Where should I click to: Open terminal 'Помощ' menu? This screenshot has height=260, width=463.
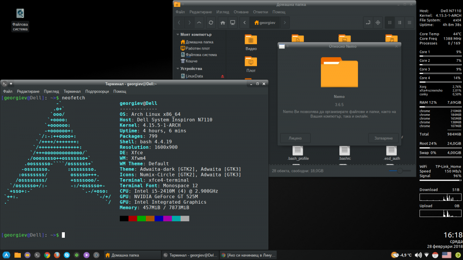[x=120, y=91]
